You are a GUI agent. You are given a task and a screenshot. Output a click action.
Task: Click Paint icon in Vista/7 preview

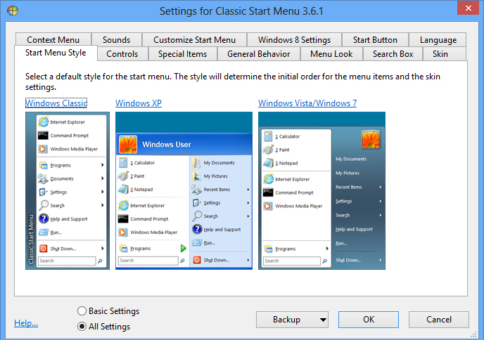pyautogui.click(x=268, y=150)
